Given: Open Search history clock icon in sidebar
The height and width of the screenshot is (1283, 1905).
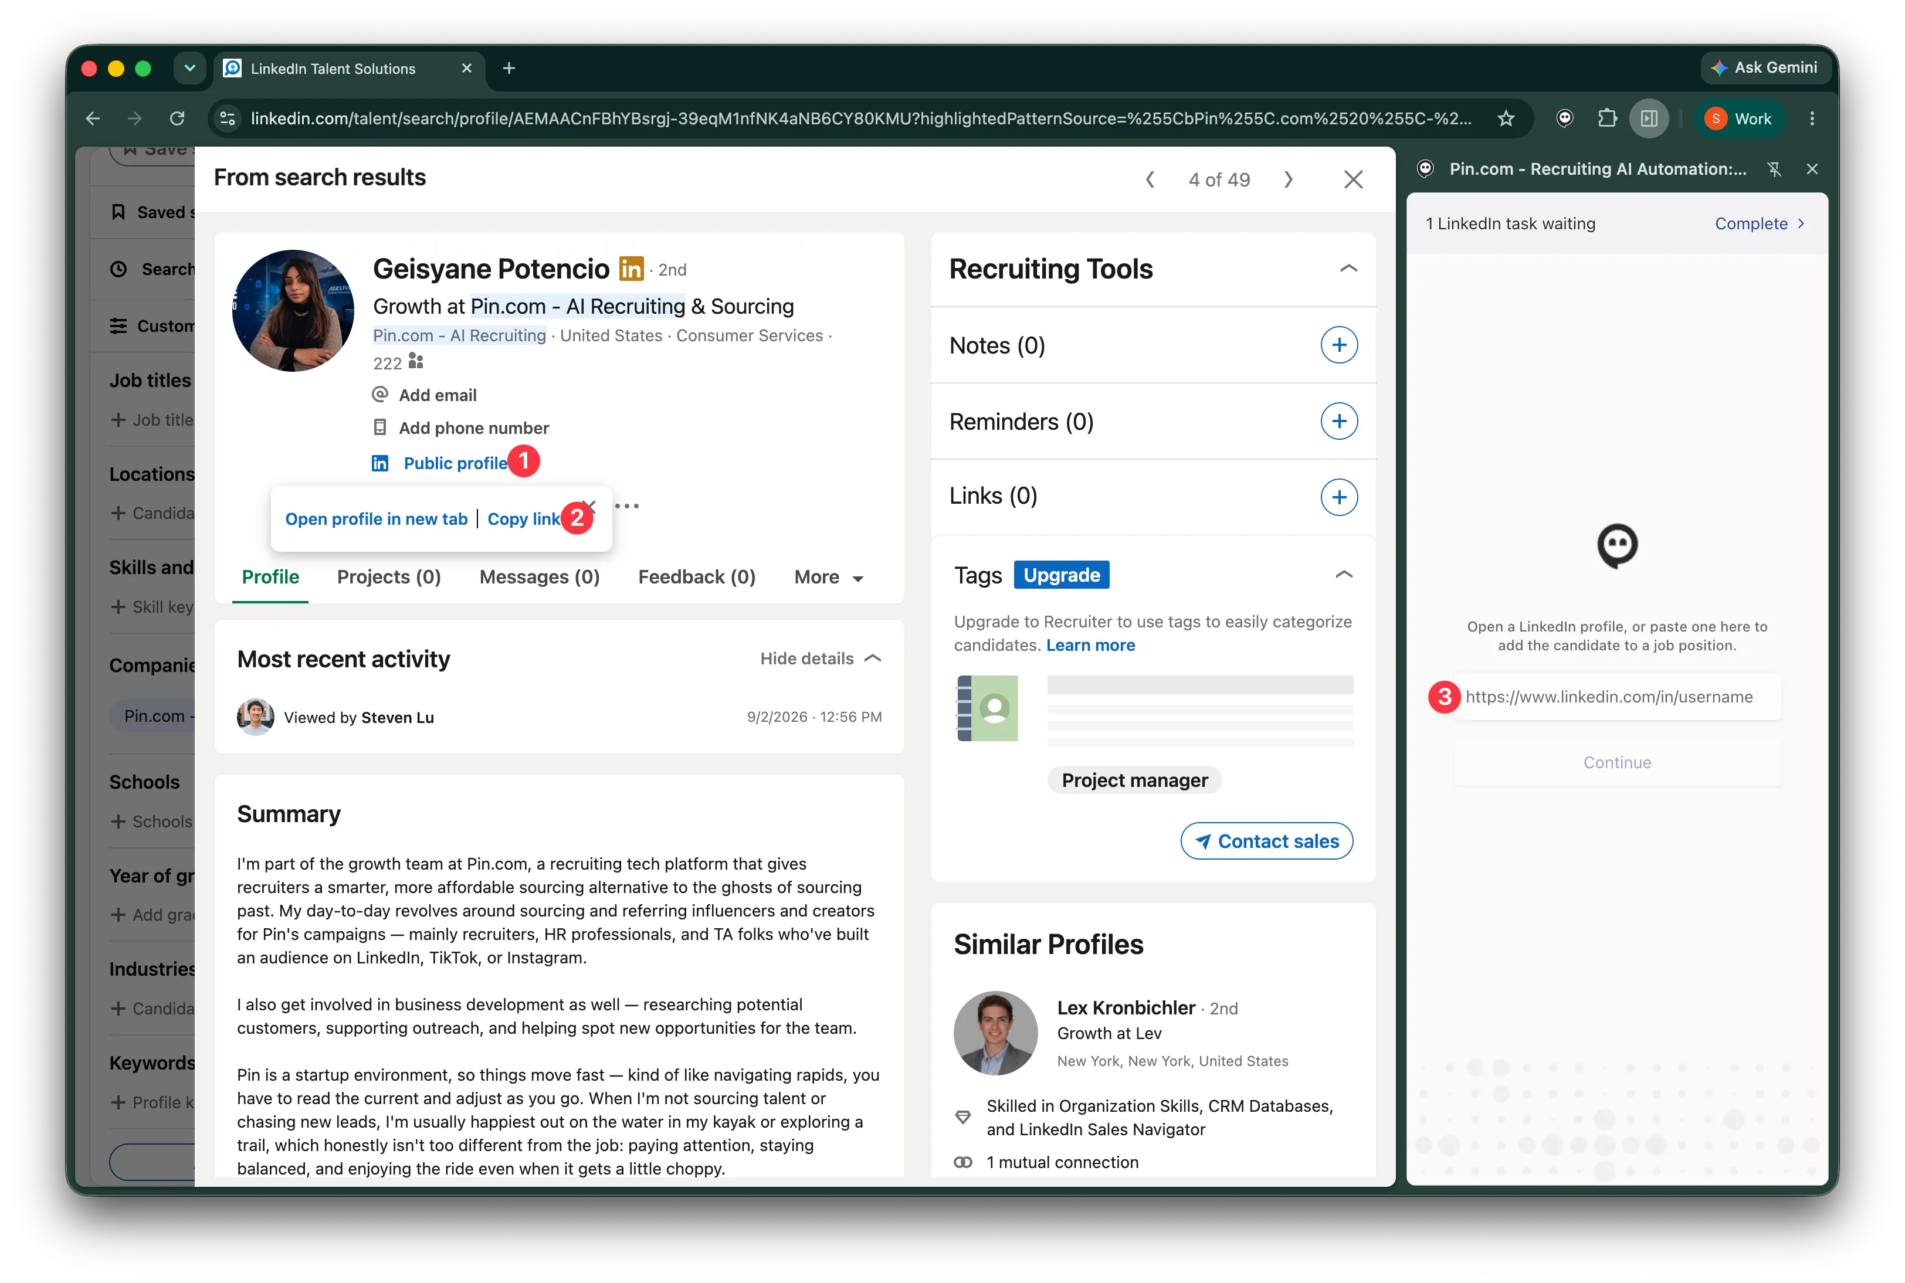Looking at the screenshot, I should click(118, 269).
